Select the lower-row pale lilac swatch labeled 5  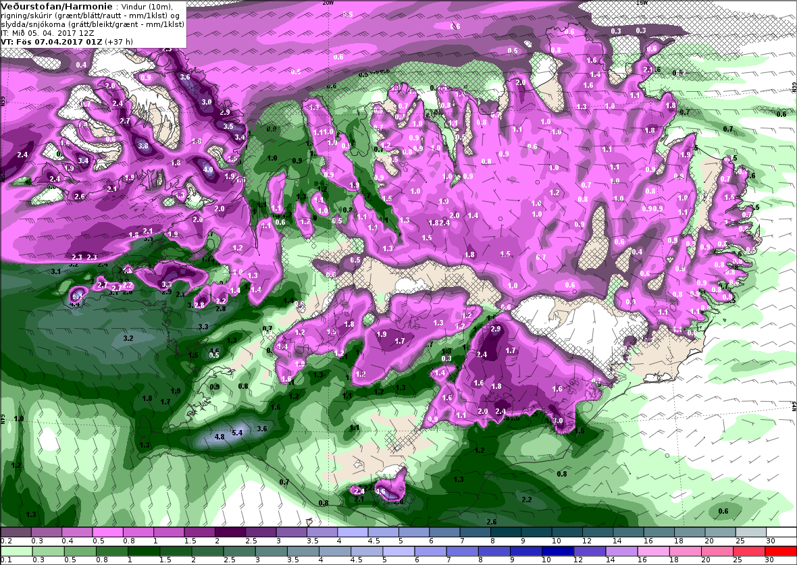tap(398, 551)
